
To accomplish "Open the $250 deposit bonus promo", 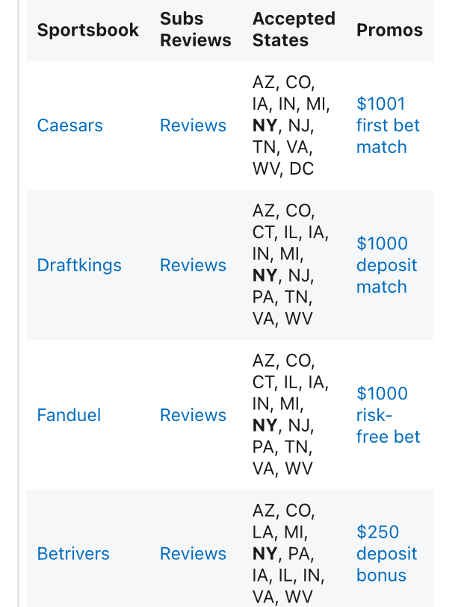I will coord(386,553).
